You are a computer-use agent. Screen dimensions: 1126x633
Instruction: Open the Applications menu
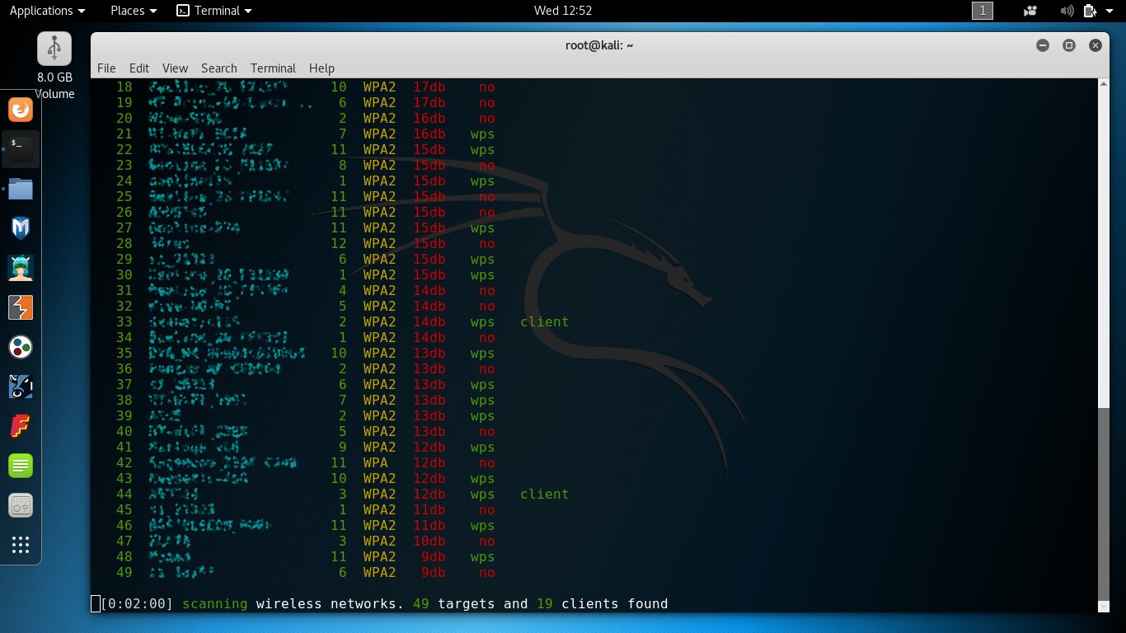tap(47, 11)
